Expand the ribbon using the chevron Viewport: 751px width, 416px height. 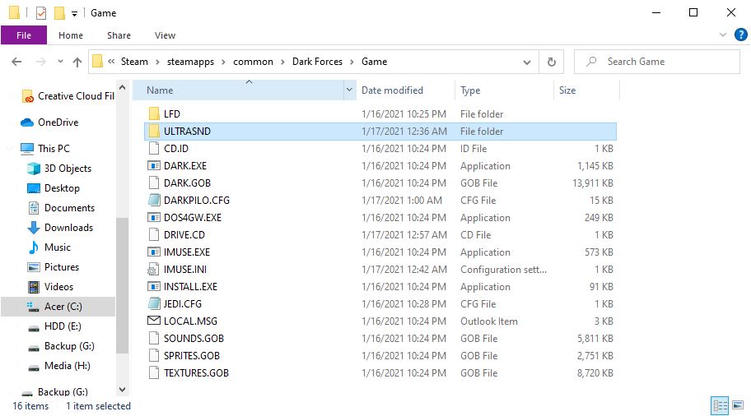[723, 35]
